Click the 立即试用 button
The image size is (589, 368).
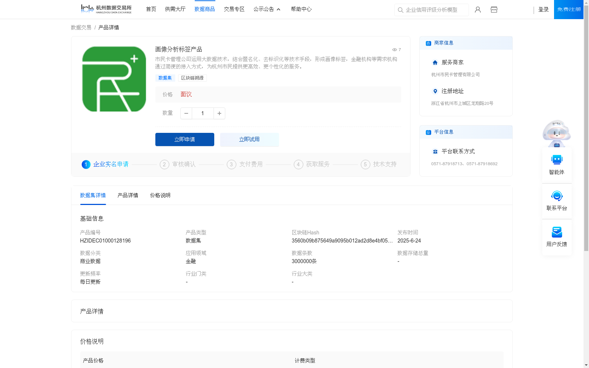click(x=250, y=139)
